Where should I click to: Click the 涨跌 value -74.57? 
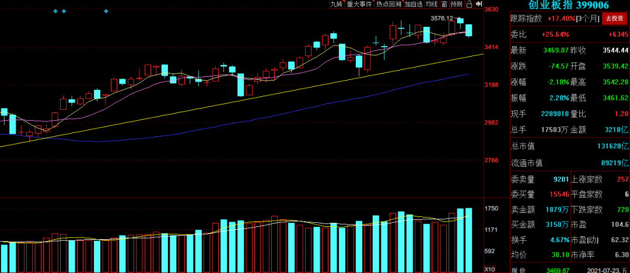(x=558, y=66)
